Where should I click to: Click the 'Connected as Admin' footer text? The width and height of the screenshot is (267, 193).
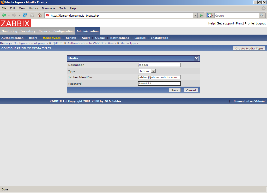(x=250, y=101)
